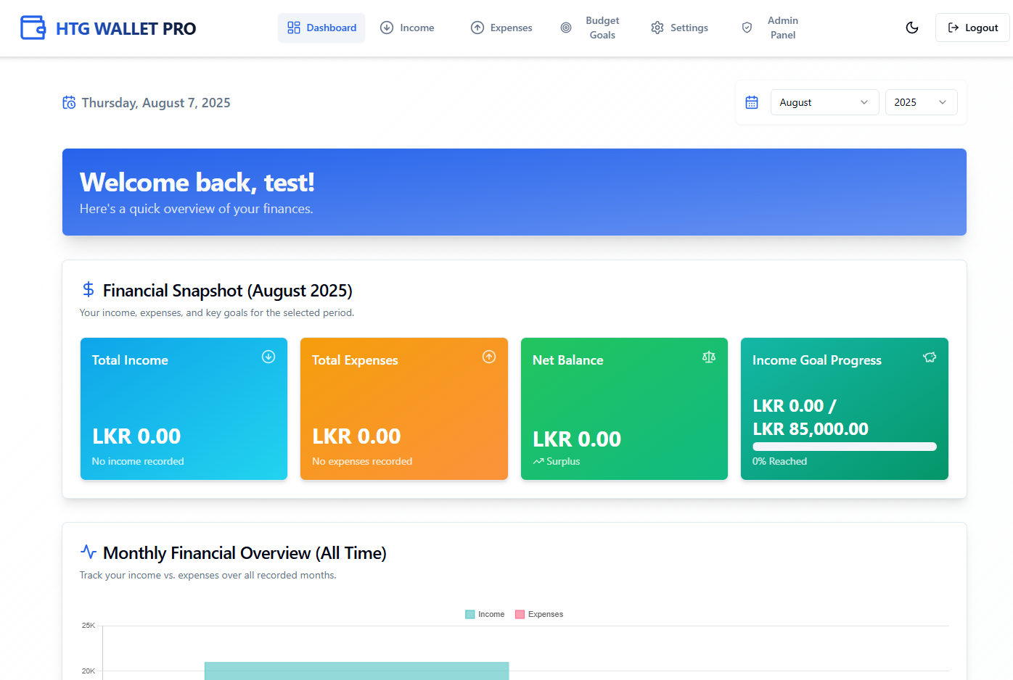Click the activity pulse icon by Monthly Overview
The image size is (1013, 680).
point(89,552)
